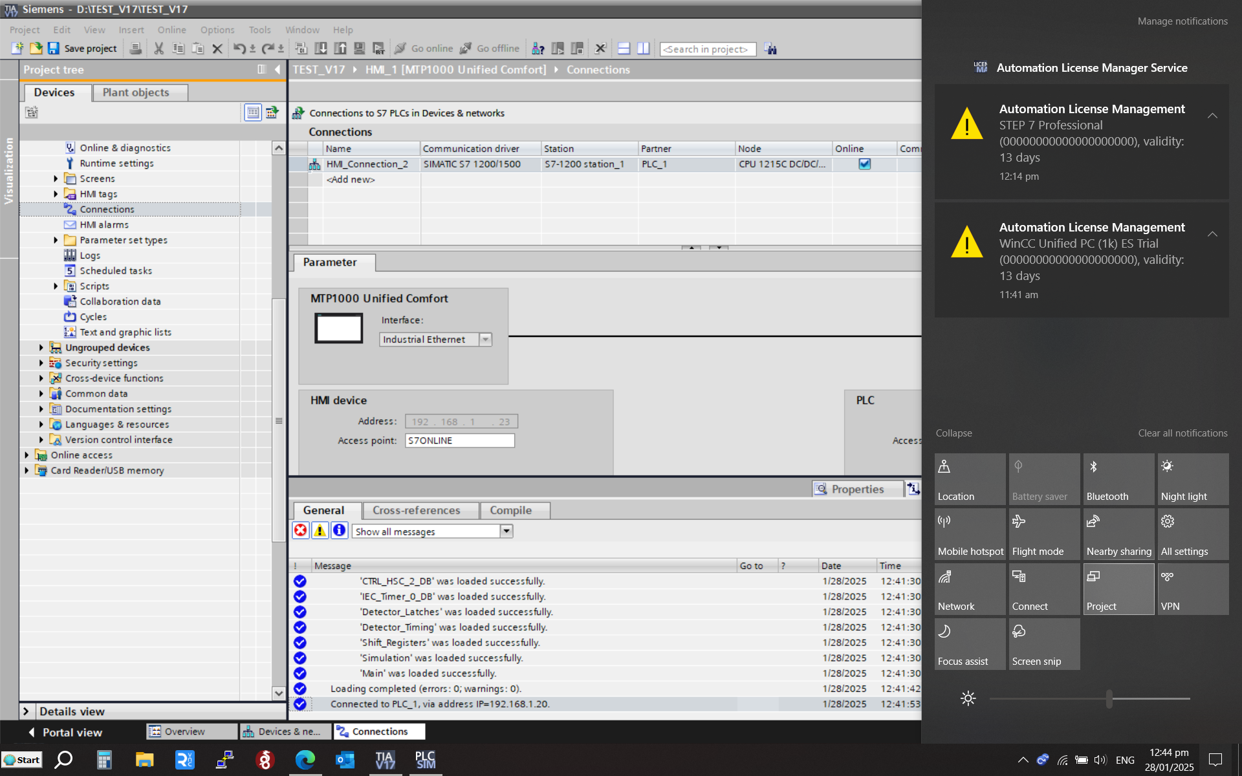Open the Show all messages dropdown
1242x776 pixels.
pyautogui.click(x=507, y=531)
